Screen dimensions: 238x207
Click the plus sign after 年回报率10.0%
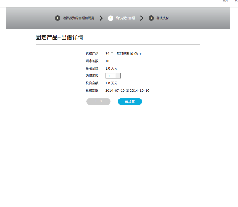click(140, 54)
